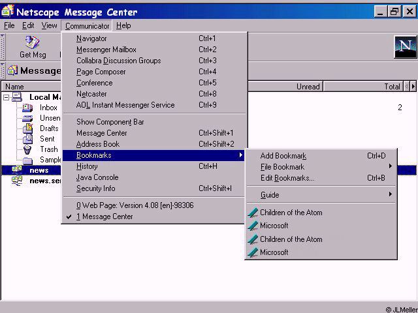The width and height of the screenshot is (418, 313).
Task: Switch to 0 Web Page Version 4.08 window
Action: 154,205
